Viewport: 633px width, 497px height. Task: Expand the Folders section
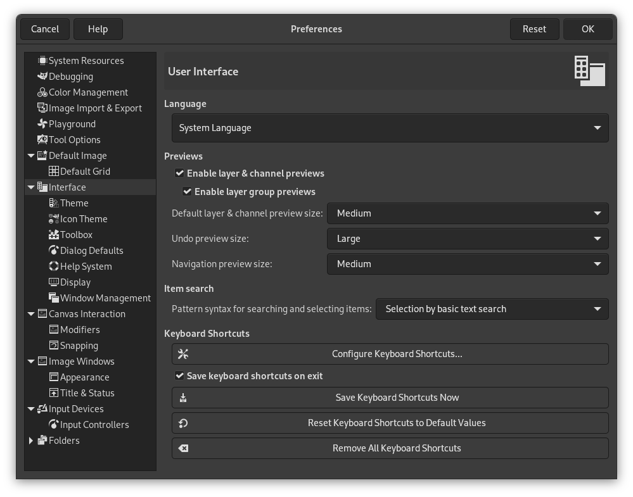click(x=31, y=440)
